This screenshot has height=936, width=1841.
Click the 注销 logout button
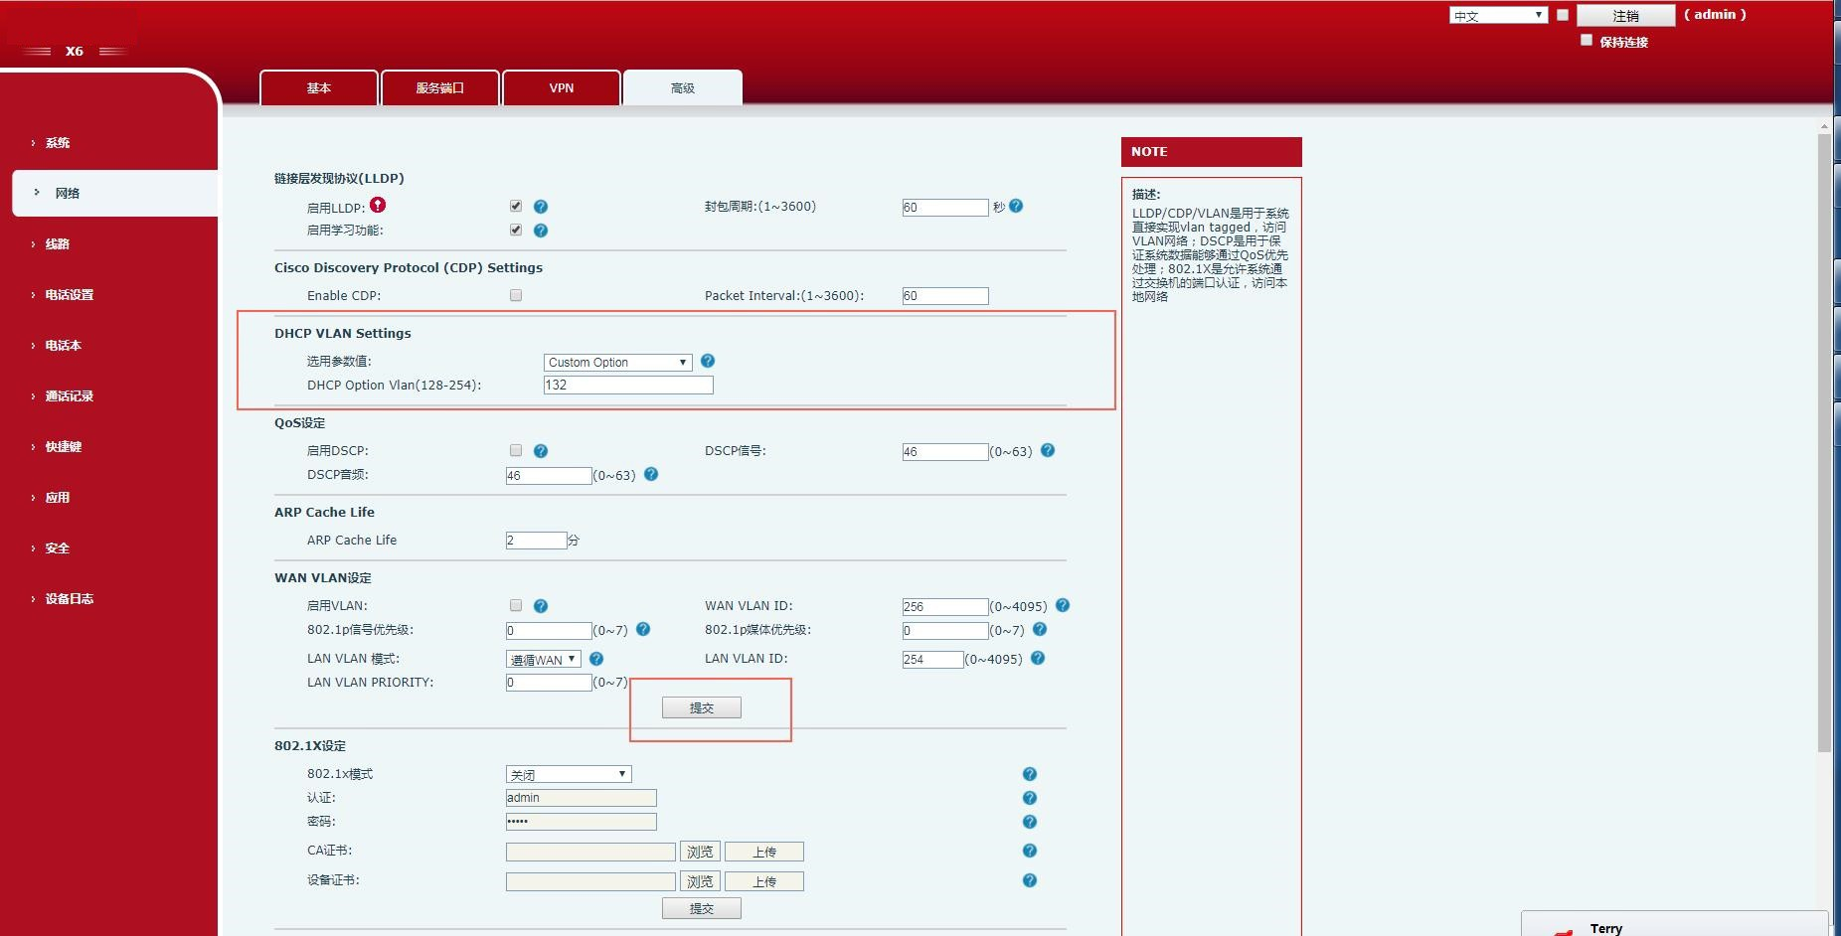(x=1626, y=15)
